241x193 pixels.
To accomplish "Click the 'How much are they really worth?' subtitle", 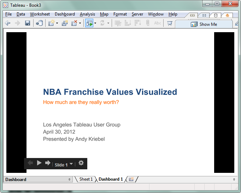I will point(81,102).
